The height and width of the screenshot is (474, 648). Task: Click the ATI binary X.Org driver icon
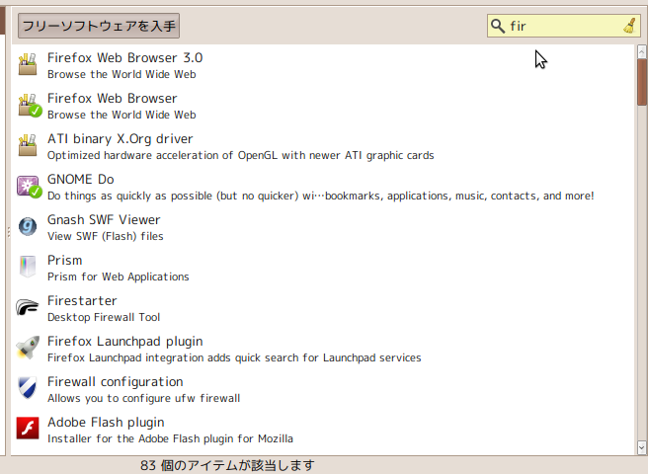(28, 145)
